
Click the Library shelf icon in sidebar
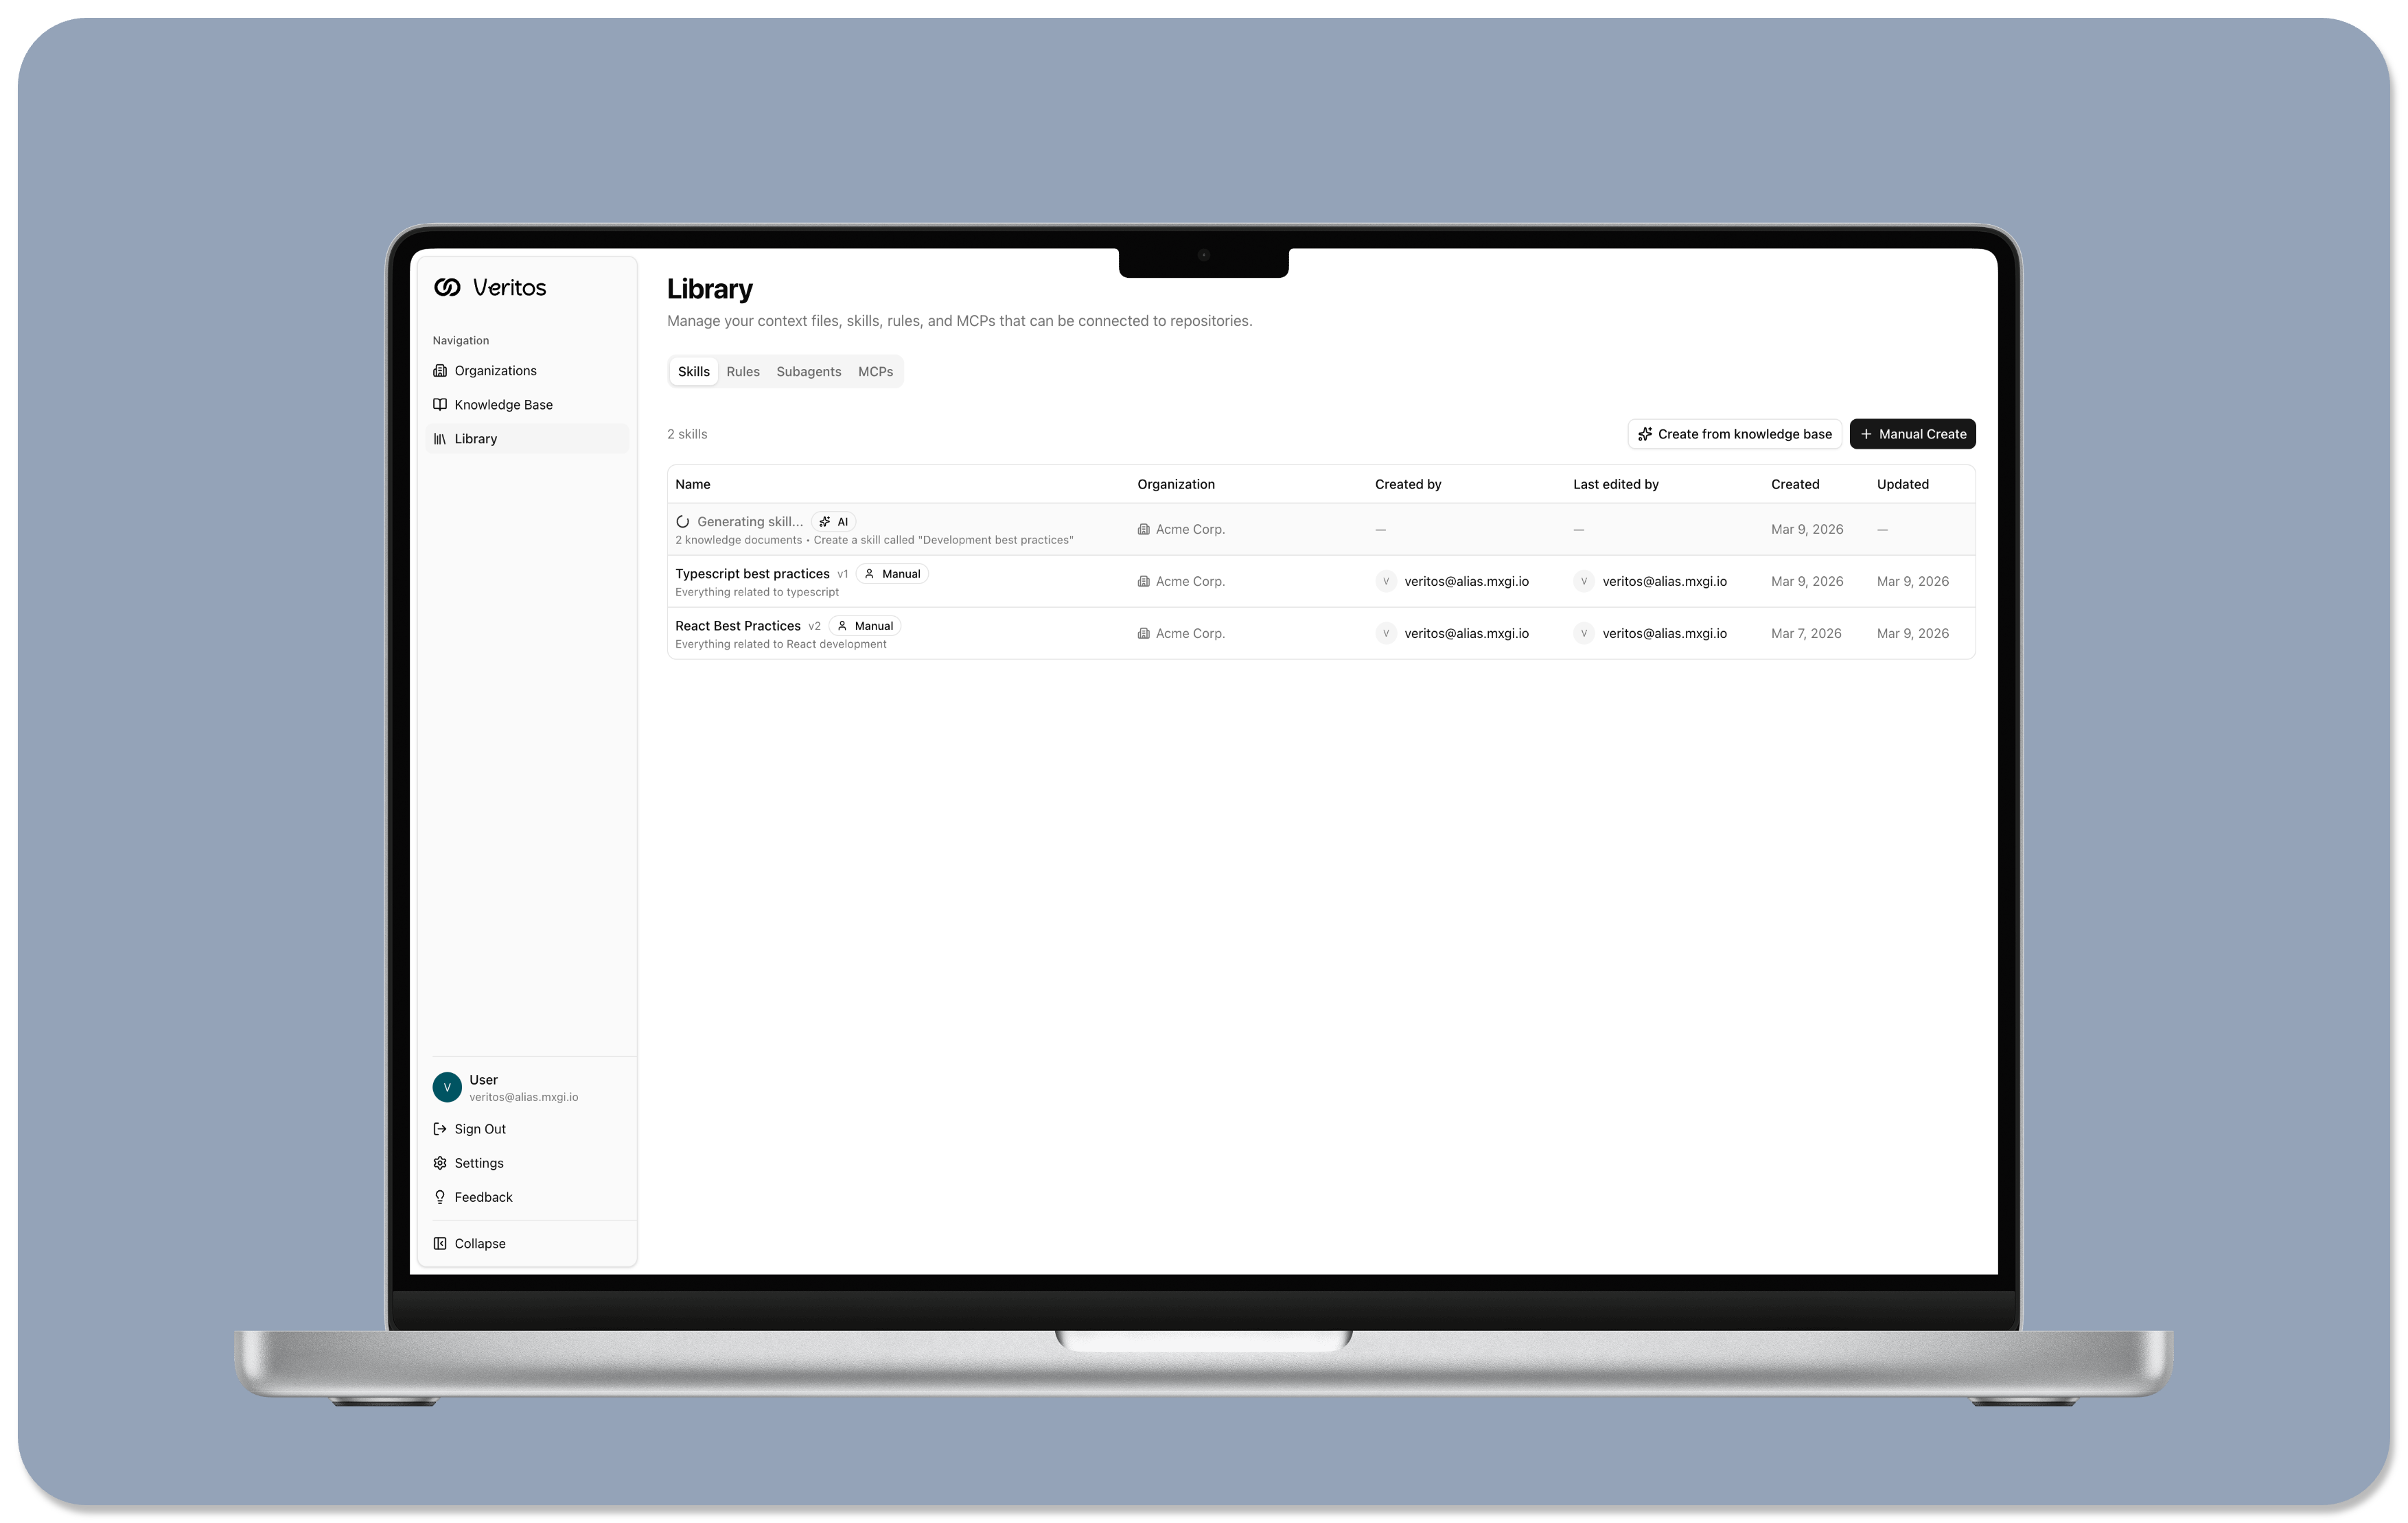click(x=440, y=438)
